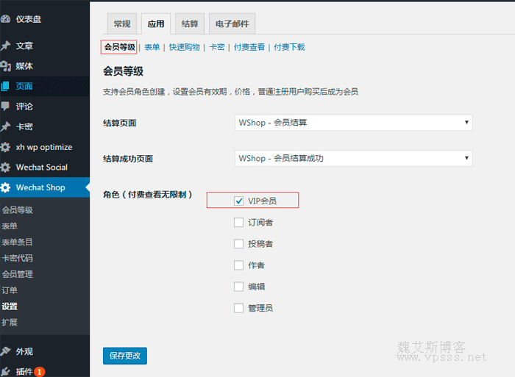Image resolution: width=515 pixels, height=377 pixels.
Task: Open the 电子邮件 tab
Action: (x=232, y=24)
